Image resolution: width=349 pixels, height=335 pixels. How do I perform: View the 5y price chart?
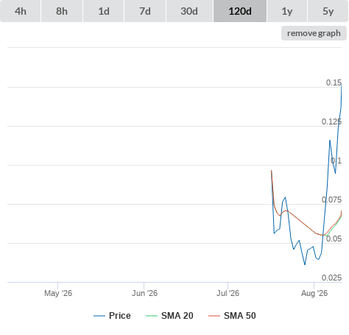(x=328, y=11)
